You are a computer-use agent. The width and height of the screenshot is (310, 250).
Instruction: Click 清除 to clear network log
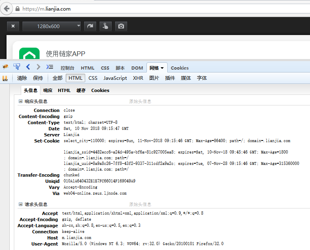click(22, 78)
